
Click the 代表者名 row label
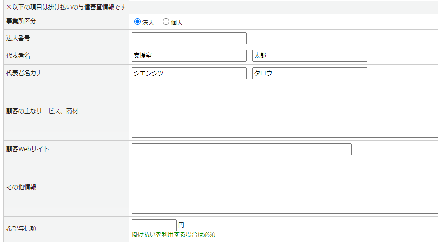18,56
